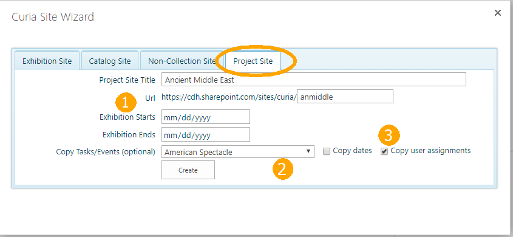Click the Create button
The image size is (513, 237).
click(188, 170)
